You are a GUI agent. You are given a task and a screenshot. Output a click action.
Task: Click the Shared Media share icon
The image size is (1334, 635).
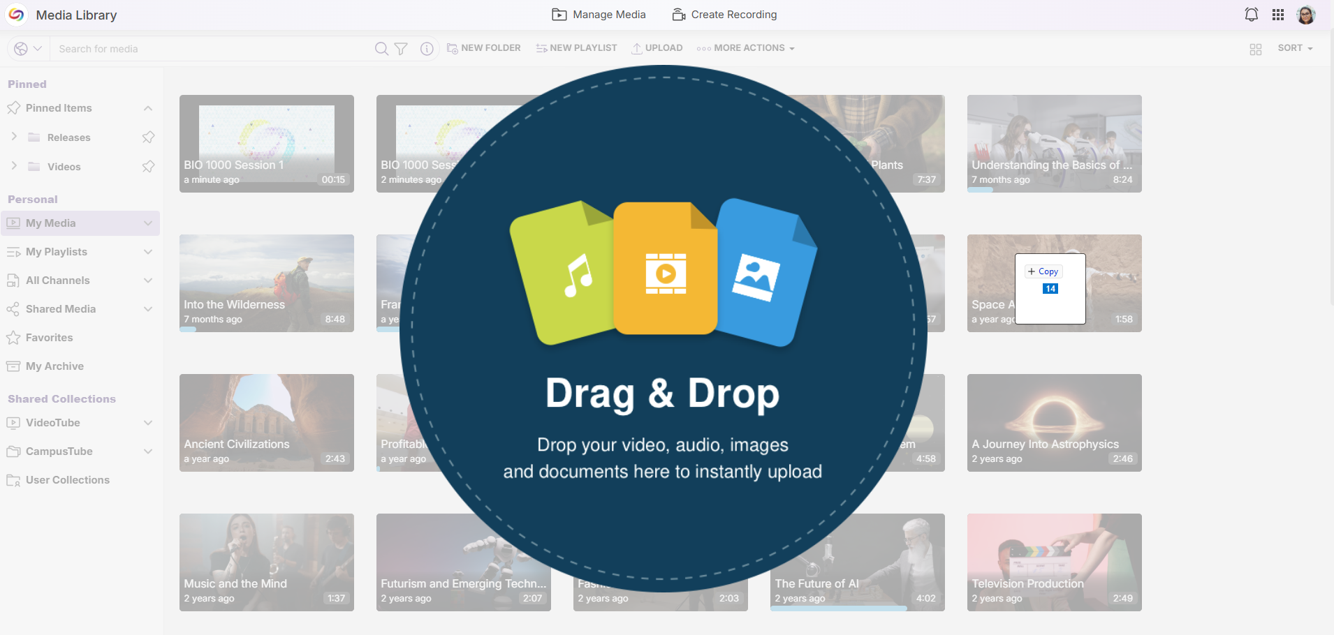(13, 309)
